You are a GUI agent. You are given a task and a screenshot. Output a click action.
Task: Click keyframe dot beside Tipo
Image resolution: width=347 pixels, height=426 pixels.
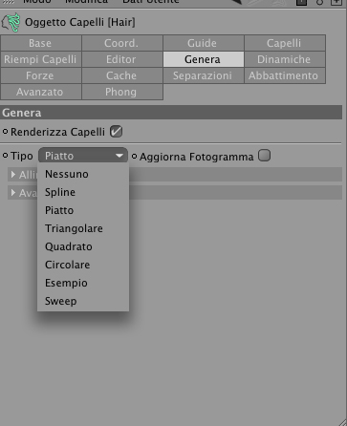(x=5, y=156)
